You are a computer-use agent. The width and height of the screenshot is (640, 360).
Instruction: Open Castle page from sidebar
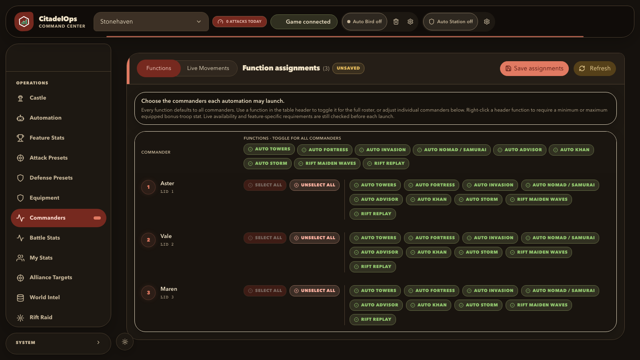tap(58, 98)
